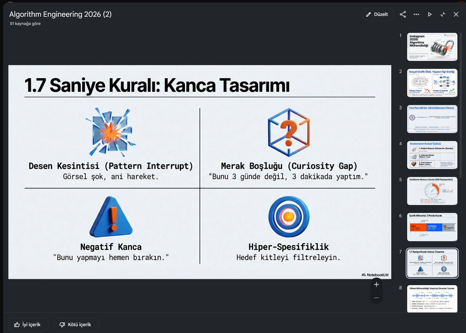Click the target bullseye icon
The image size is (466, 333).
pyautogui.click(x=289, y=217)
